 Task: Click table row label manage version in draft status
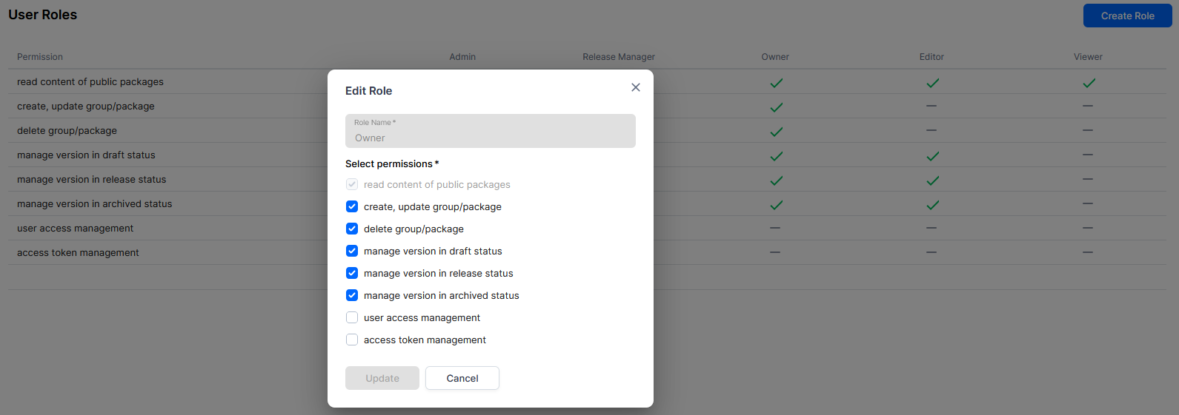coord(86,155)
